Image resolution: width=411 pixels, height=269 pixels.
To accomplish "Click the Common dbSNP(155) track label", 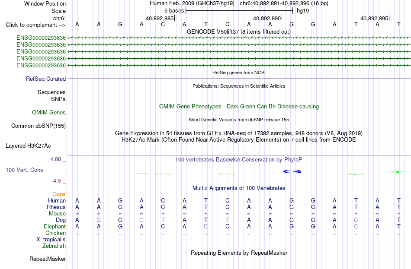I will pos(39,126).
